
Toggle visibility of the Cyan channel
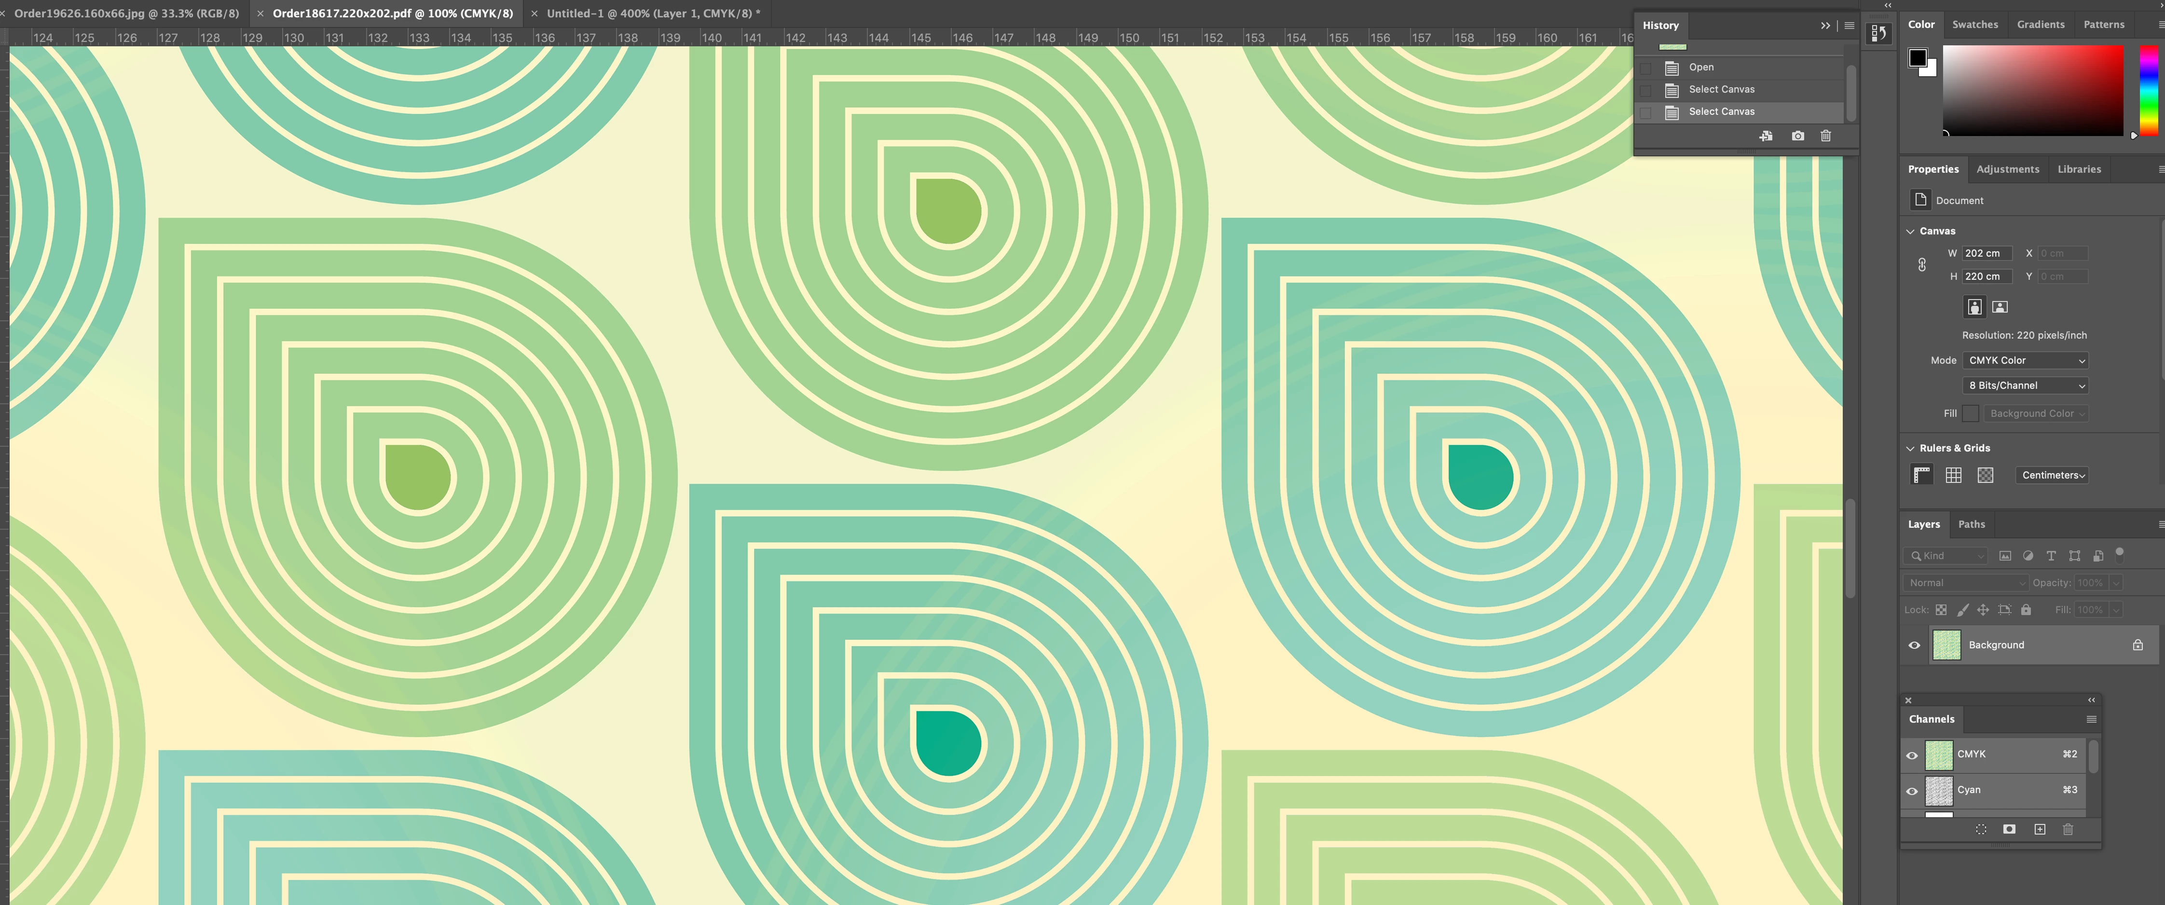(1912, 791)
